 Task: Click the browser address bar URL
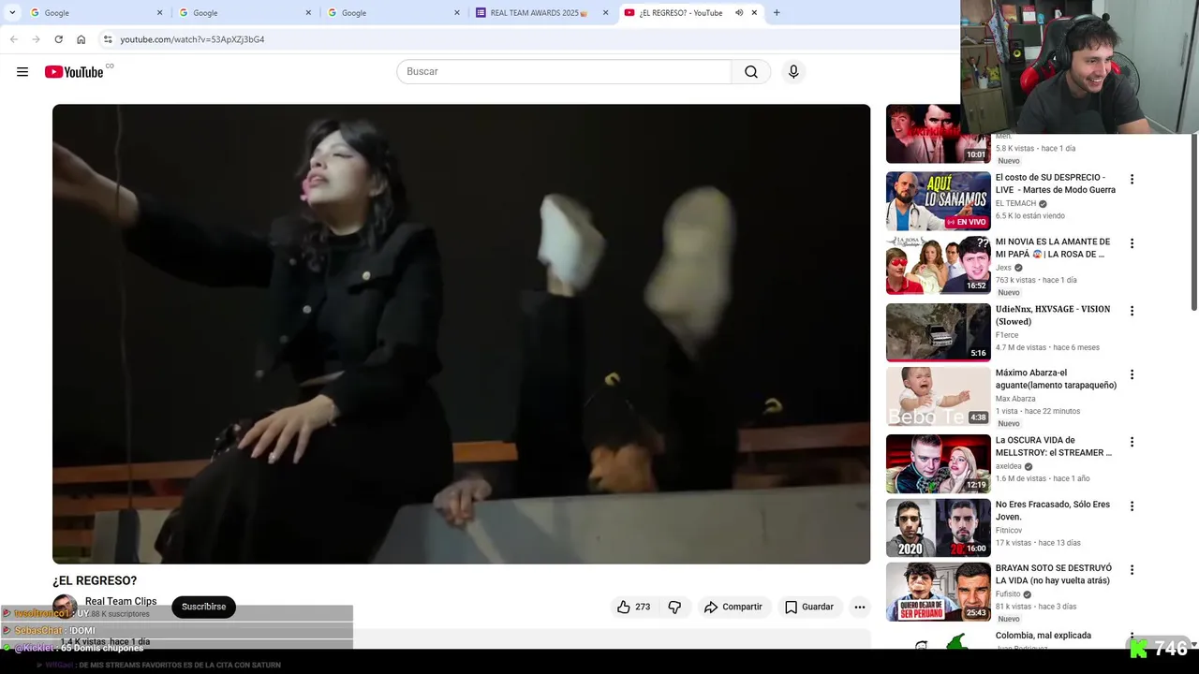(x=192, y=39)
